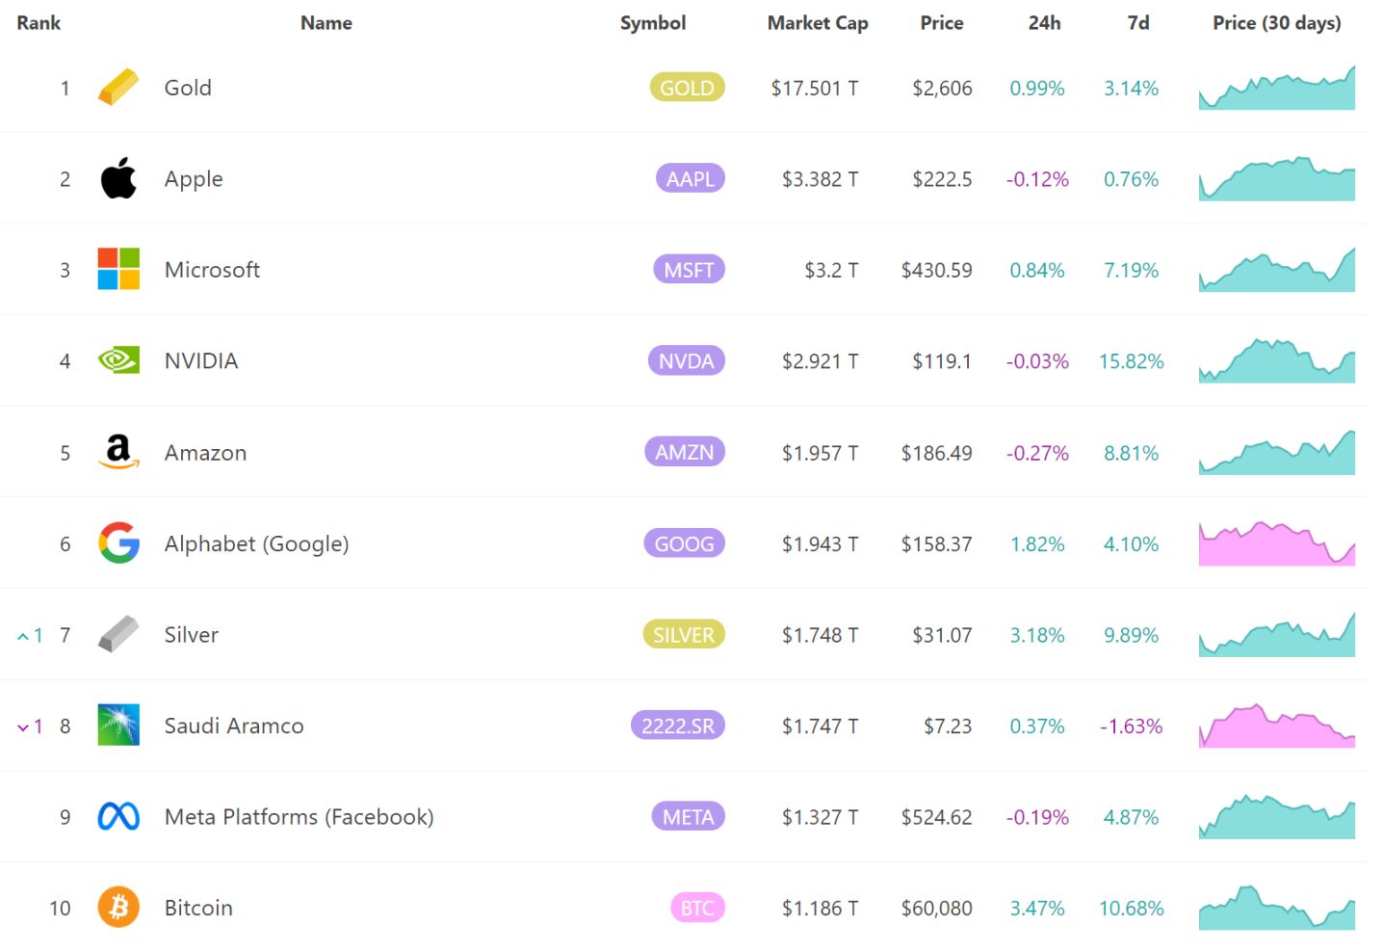Select the $3.382 T Apple market cap
This screenshot has width=1383, height=951.
coord(821,179)
